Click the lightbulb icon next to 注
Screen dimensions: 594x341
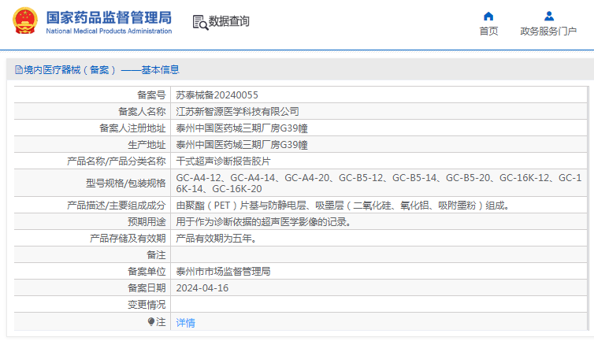pyautogui.click(x=151, y=322)
